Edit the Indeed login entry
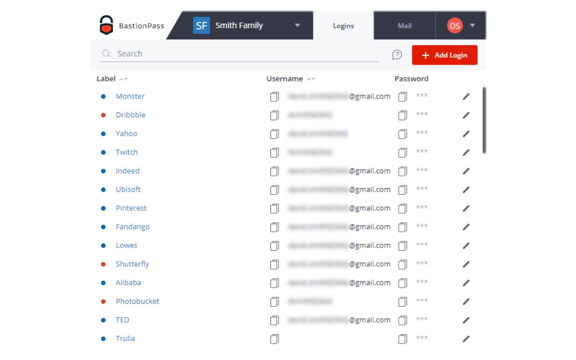 pyautogui.click(x=466, y=171)
